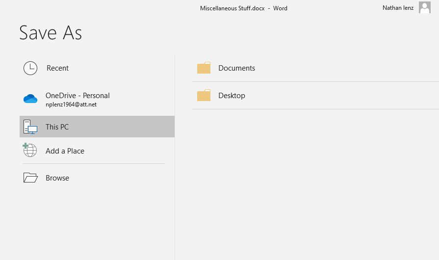439x260 pixels.
Task: Select OneDrive - Personal location
Action: pos(97,100)
